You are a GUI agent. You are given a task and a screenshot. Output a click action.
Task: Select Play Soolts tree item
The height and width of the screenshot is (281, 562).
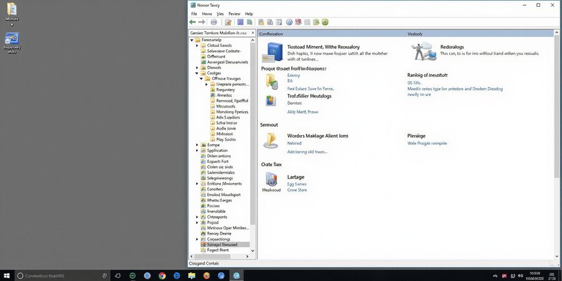pos(226,139)
